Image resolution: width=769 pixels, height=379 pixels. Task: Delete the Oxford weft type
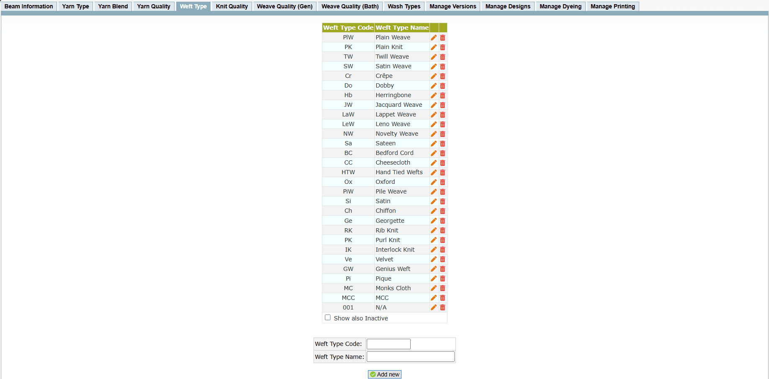coord(442,182)
